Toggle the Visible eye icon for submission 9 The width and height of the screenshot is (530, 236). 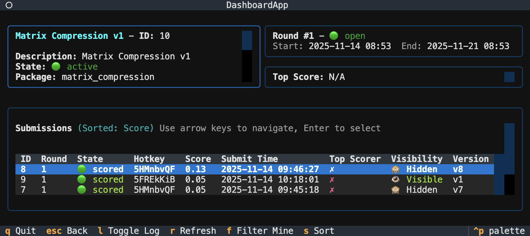(395, 180)
